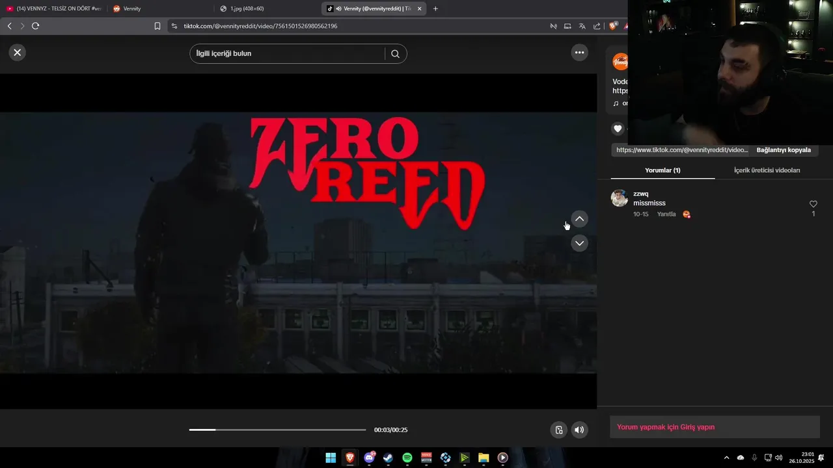Mute the TikTok tab audio icon
The image size is (833, 468).
[339, 8]
